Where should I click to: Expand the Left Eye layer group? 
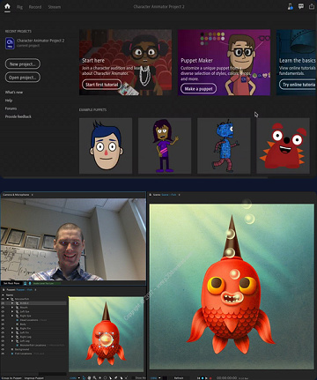tap(12, 311)
